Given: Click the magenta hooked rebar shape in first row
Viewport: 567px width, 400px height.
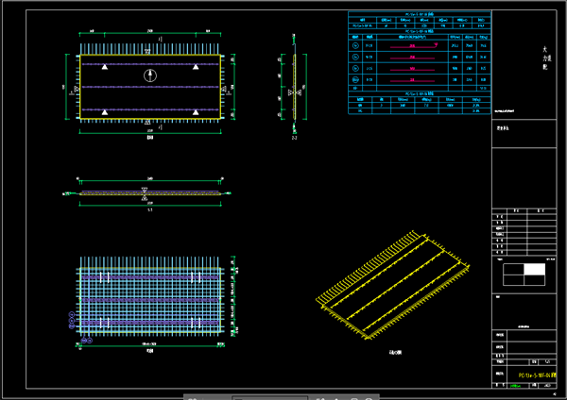Looking at the screenshot, I should 414,46.
